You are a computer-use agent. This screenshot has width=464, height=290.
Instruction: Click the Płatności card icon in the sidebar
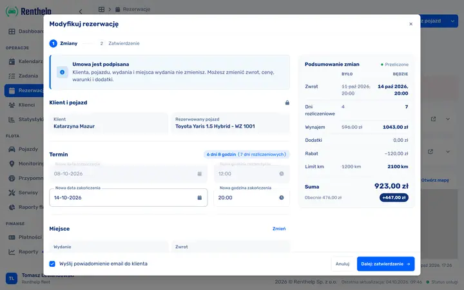point(12,237)
